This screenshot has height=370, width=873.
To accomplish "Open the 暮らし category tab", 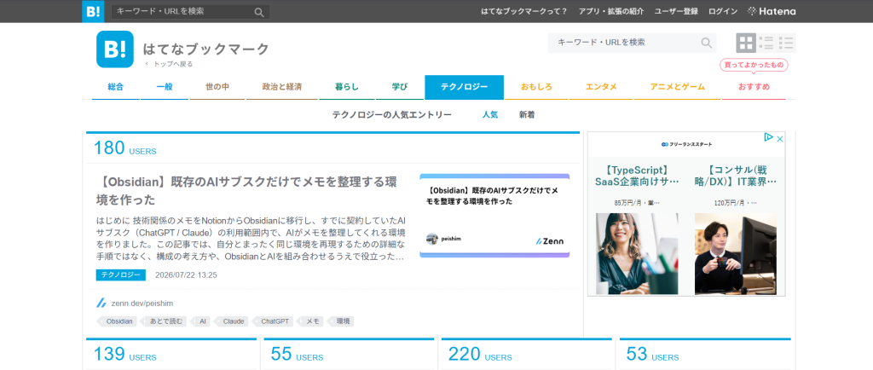I will tap(347, 87).
